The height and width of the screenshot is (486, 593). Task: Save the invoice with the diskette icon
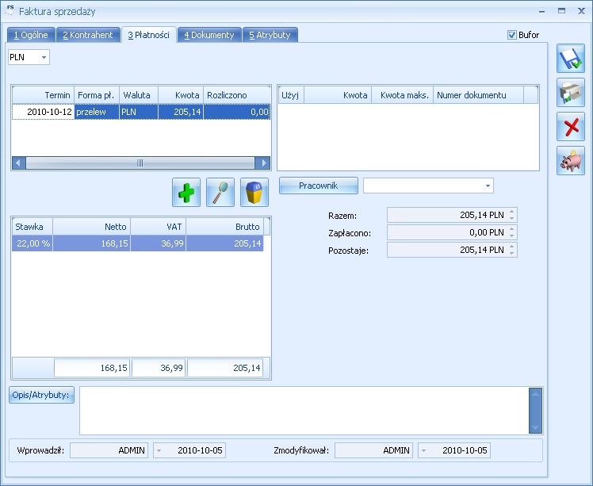click(571, 58)
